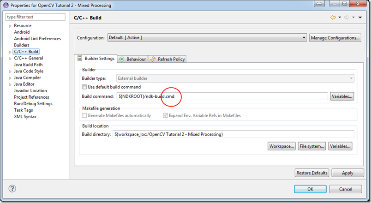The width and height of the screenshot is (371, 203).
Task: Select Java Editor item
Action: pyautogui.click(x=24, y=84)
